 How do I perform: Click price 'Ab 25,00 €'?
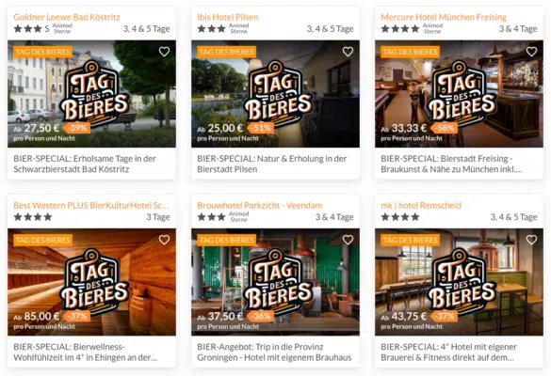point(220,129)
